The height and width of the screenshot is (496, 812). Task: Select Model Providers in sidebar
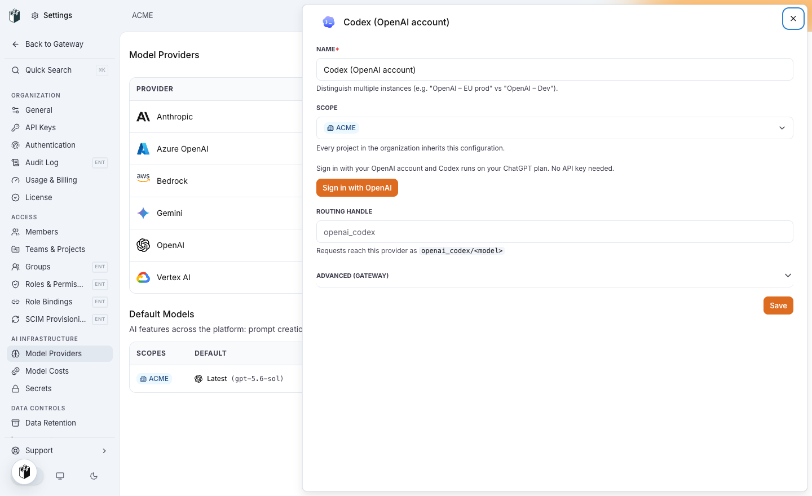(x=60, y=354)
